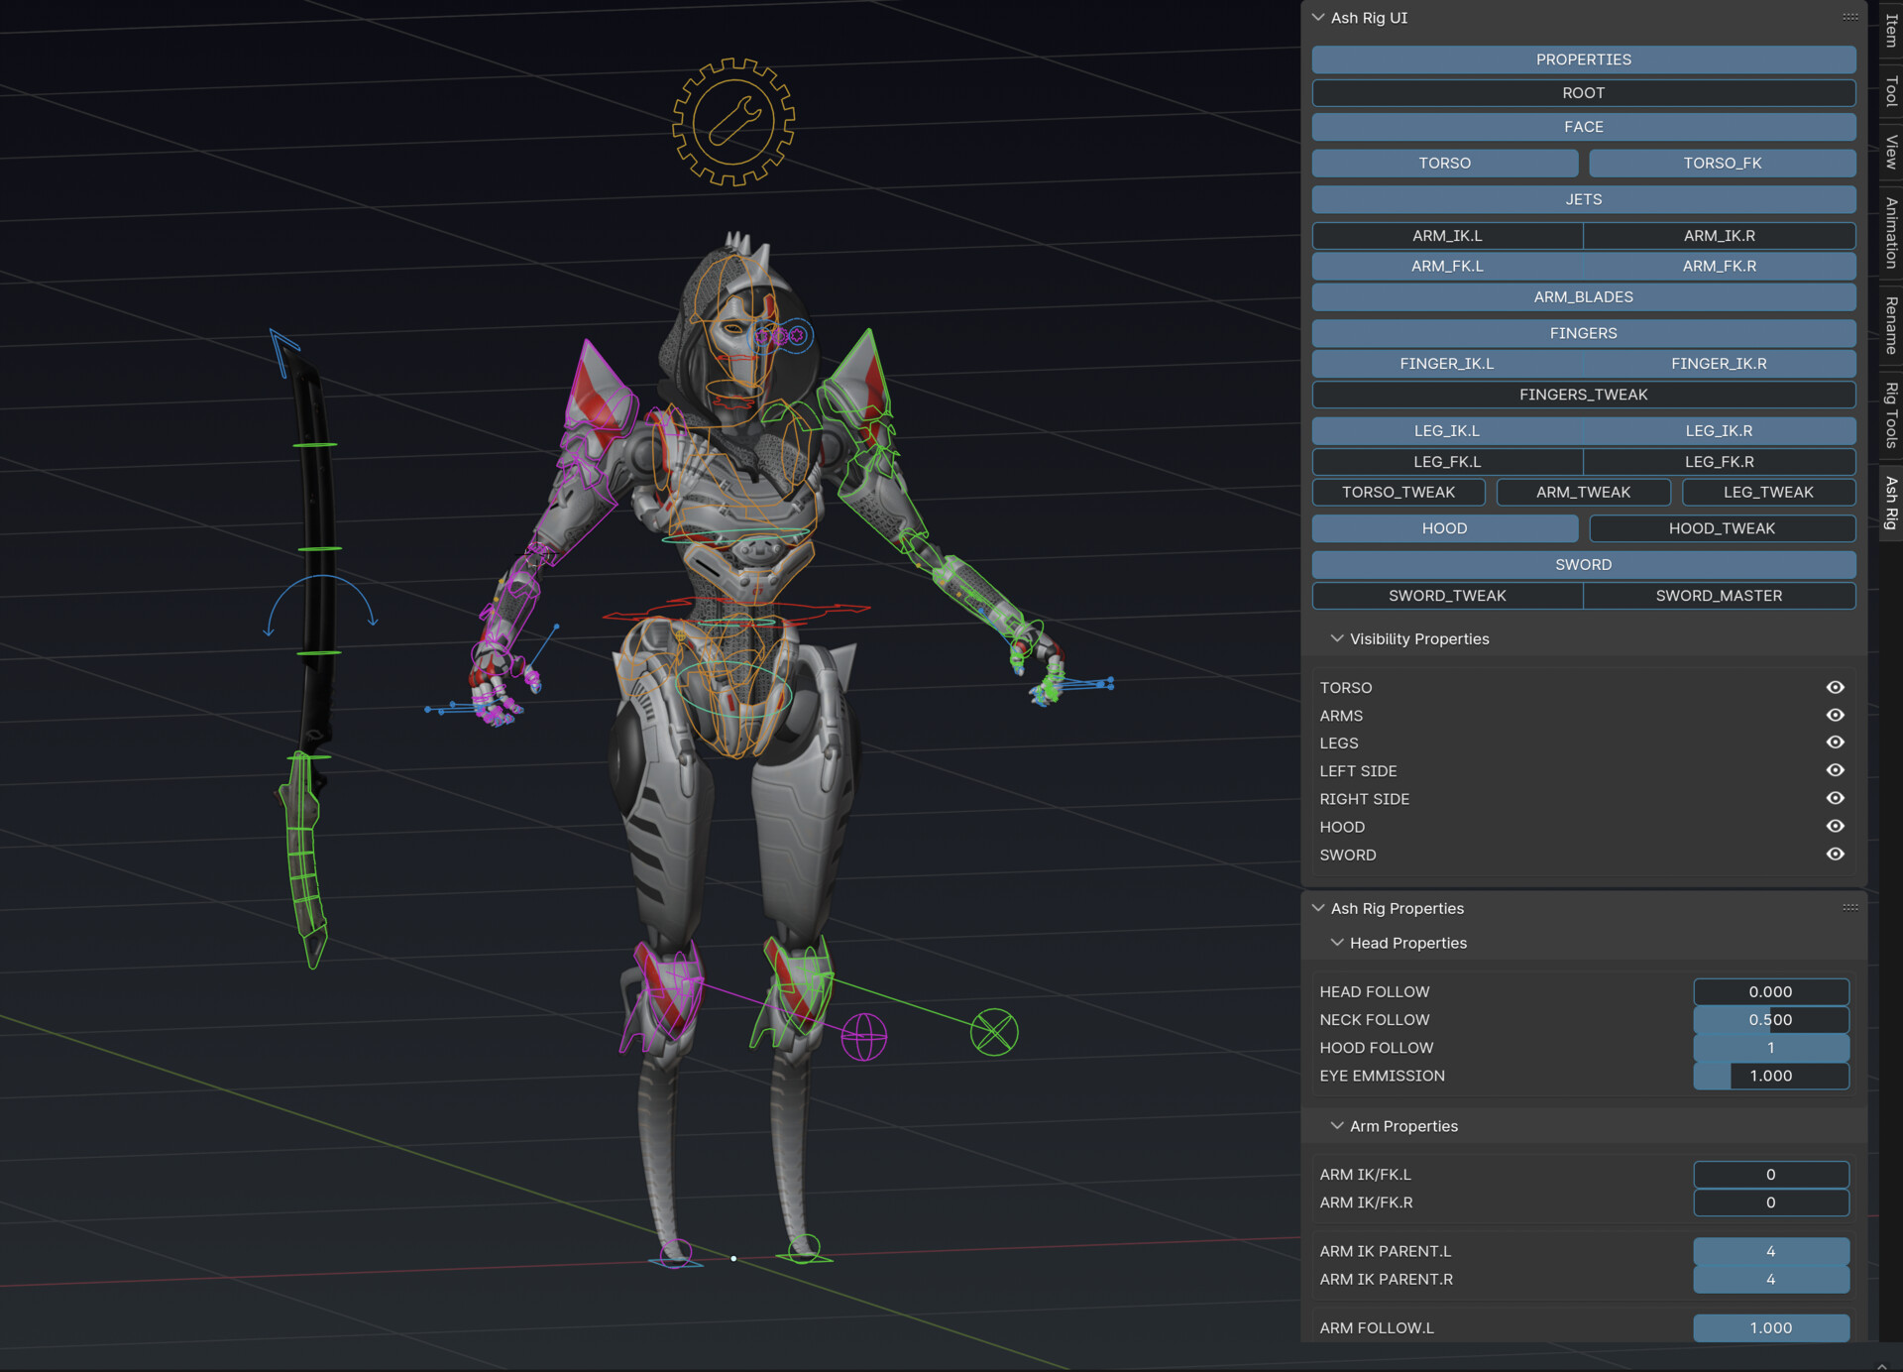This screenshot has height=1372, width=1903.
Task: Select the FACE rig layer button
Action: [1583, 126]
